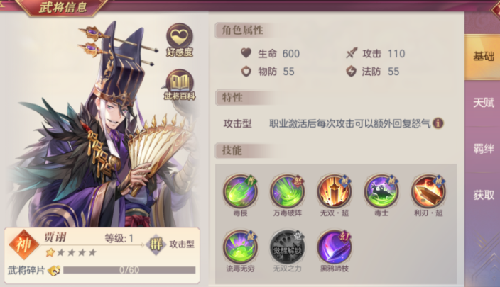Switch to the 天赋 tab
500x287 pixels.
[484, 103]
